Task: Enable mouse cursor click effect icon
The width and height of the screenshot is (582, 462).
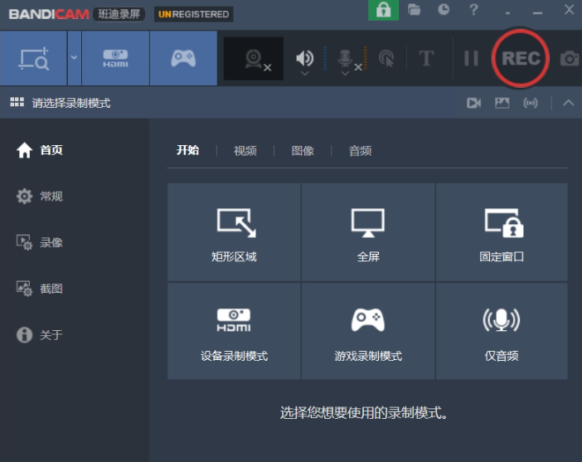Action: 386,59
